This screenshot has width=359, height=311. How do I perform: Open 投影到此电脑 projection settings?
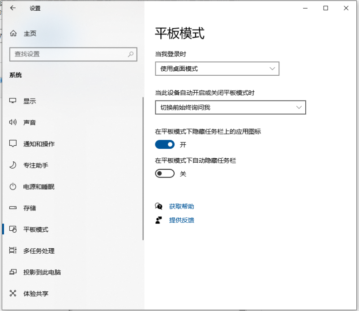pyautogui.click(x=13, y=272)
